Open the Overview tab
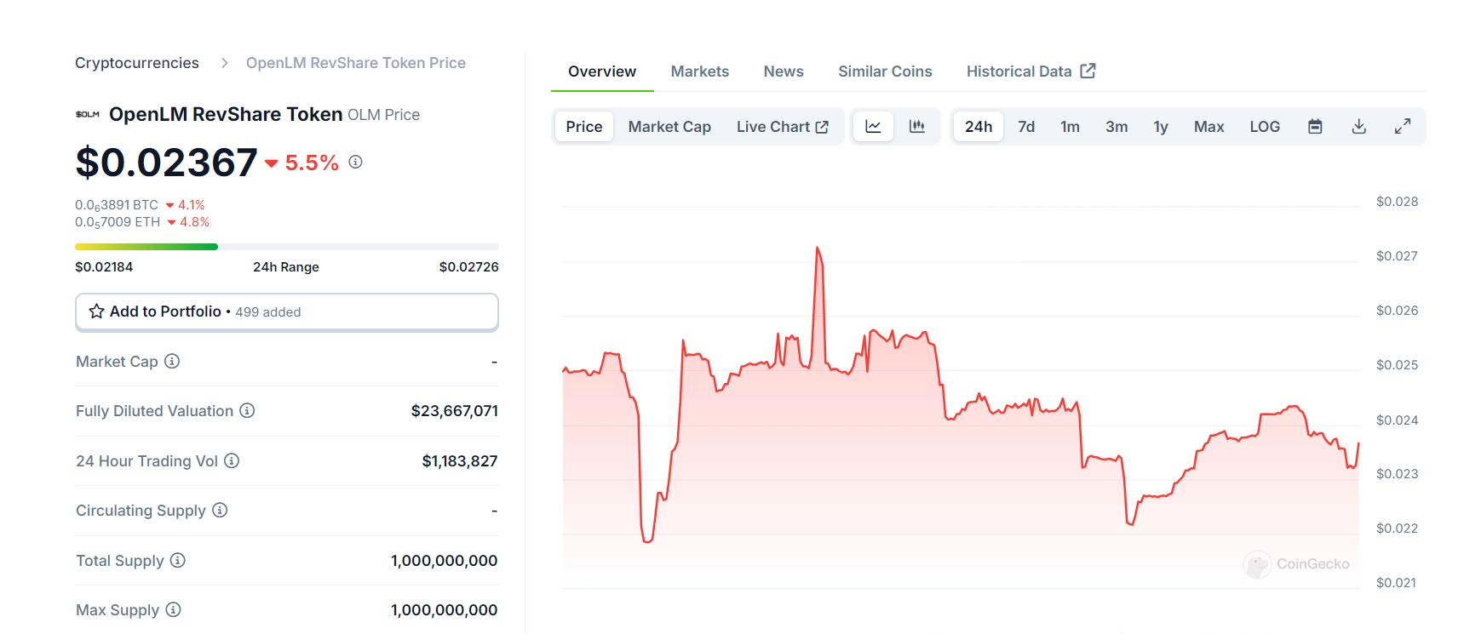 click(x=602, y=71)
